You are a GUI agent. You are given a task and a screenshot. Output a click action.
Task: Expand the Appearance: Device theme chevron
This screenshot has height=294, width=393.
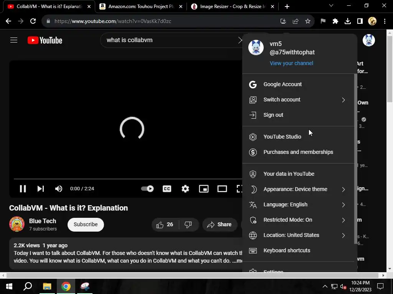point(343,189)
